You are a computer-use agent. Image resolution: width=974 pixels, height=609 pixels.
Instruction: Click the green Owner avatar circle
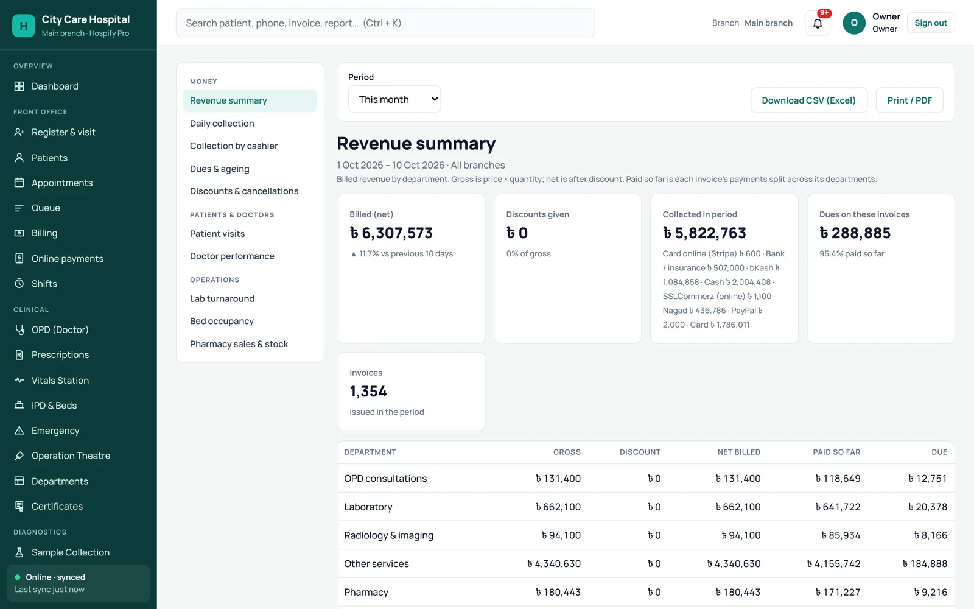854,23
